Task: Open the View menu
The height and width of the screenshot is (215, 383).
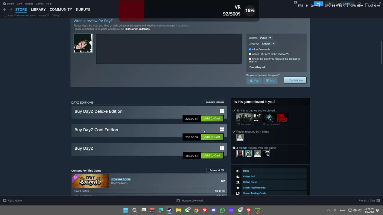Action: point(19,4)
